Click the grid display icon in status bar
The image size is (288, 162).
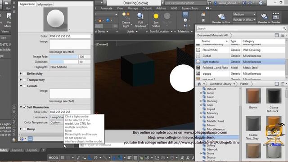point(63,157)
